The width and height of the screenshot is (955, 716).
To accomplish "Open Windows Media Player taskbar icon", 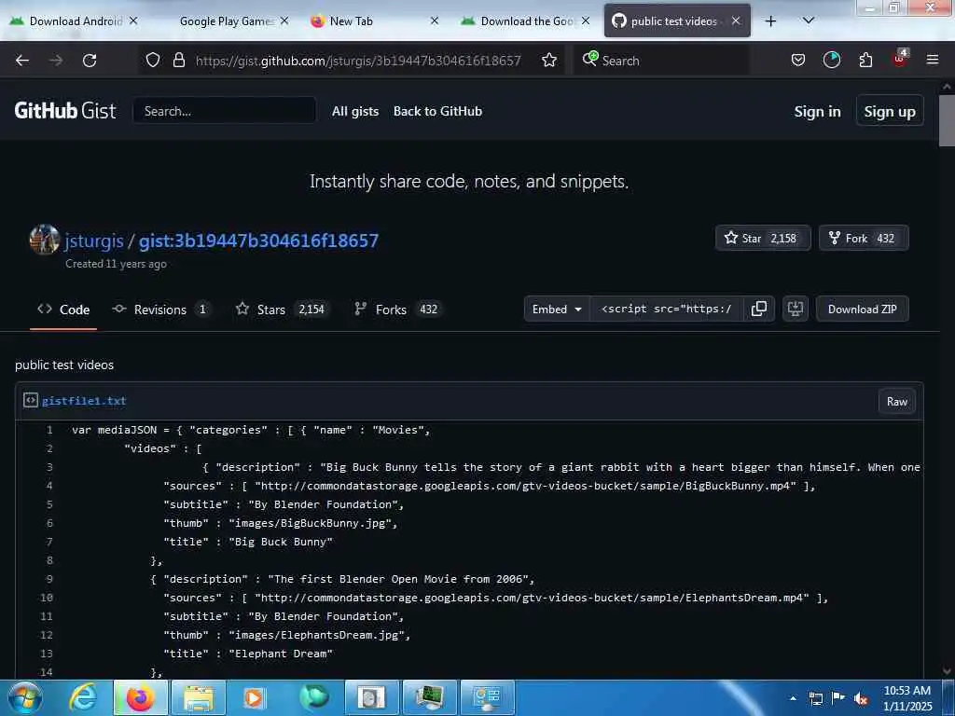I will point(255,698).
